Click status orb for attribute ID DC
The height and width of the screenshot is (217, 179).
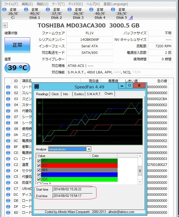pyautogui.click(x=8, y=195)
